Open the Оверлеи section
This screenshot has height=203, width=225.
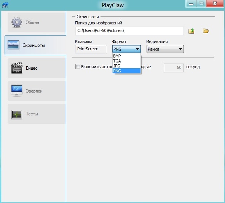point(37,91)
